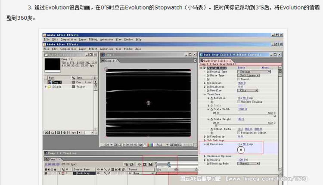
Task: Click the new composition icon in Project panel
Action: pos(59,133)
